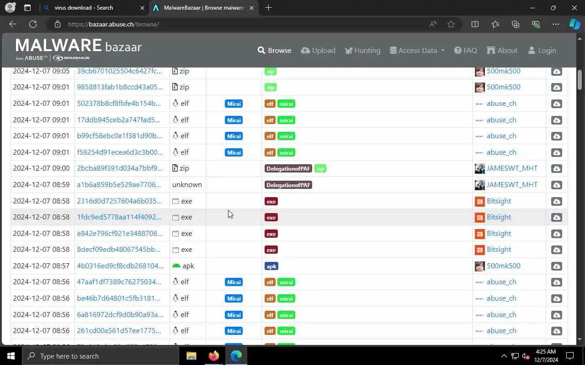Open the About page
585x365 pixels.
coord(502,51)
